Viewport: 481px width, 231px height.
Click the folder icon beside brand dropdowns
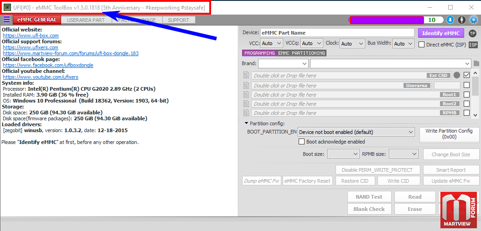tap(476, 63)
